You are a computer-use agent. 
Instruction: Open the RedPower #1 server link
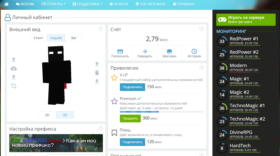coord(244,39)
